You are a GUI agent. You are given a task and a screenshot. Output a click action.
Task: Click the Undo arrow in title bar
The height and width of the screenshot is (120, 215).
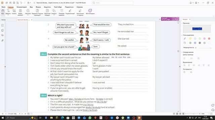tap(21, 3)
